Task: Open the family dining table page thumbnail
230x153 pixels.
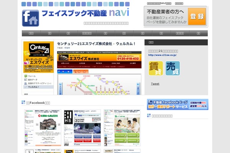Action: coord(122,128)
